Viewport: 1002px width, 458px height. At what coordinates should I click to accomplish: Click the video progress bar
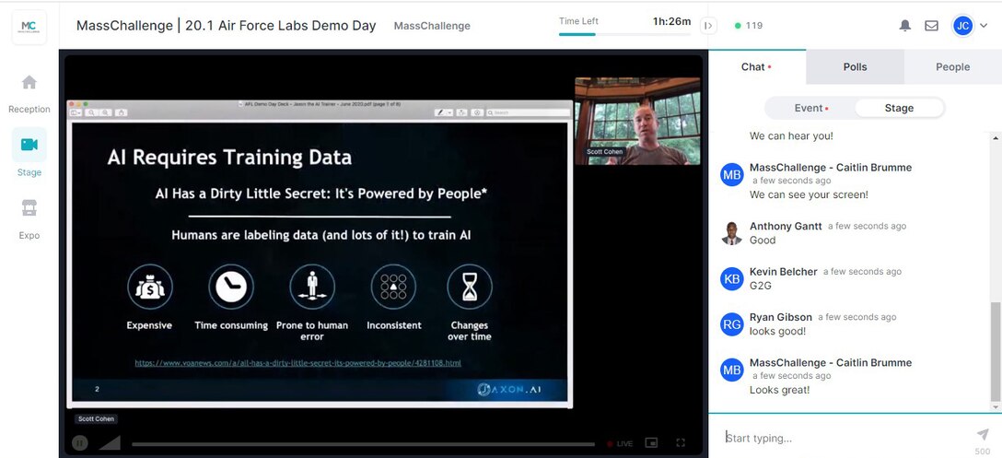click(x=363, y=444)
